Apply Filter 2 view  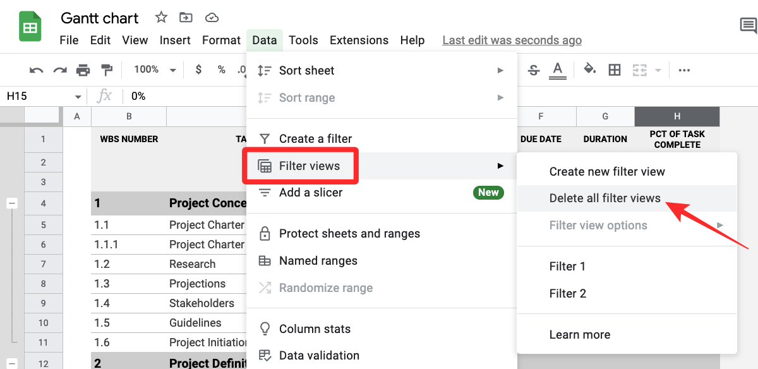[x=627, y=293]
